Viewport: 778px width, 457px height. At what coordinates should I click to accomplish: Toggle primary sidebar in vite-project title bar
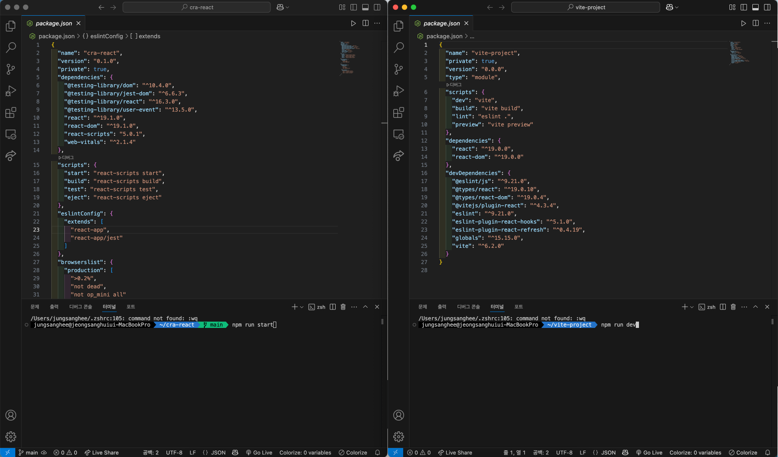(744, 7)
